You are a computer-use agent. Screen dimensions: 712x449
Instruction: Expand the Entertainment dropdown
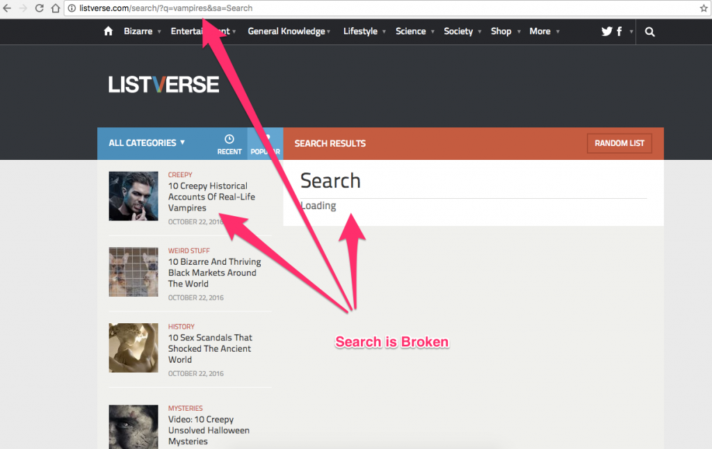(203, 31)
